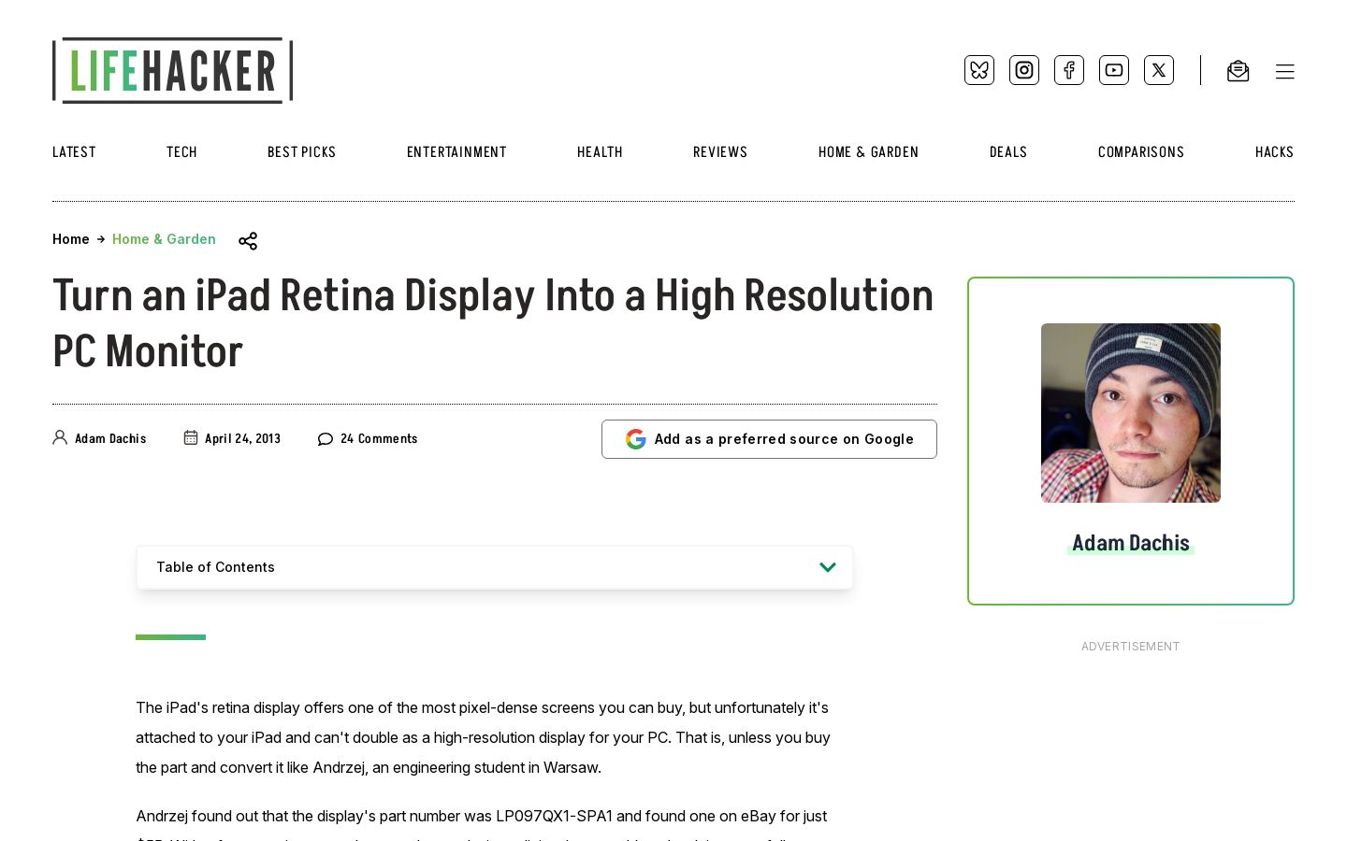Click the April 24, 2013 date
The height and width of the screenshot is (841, 1347).
242,439
